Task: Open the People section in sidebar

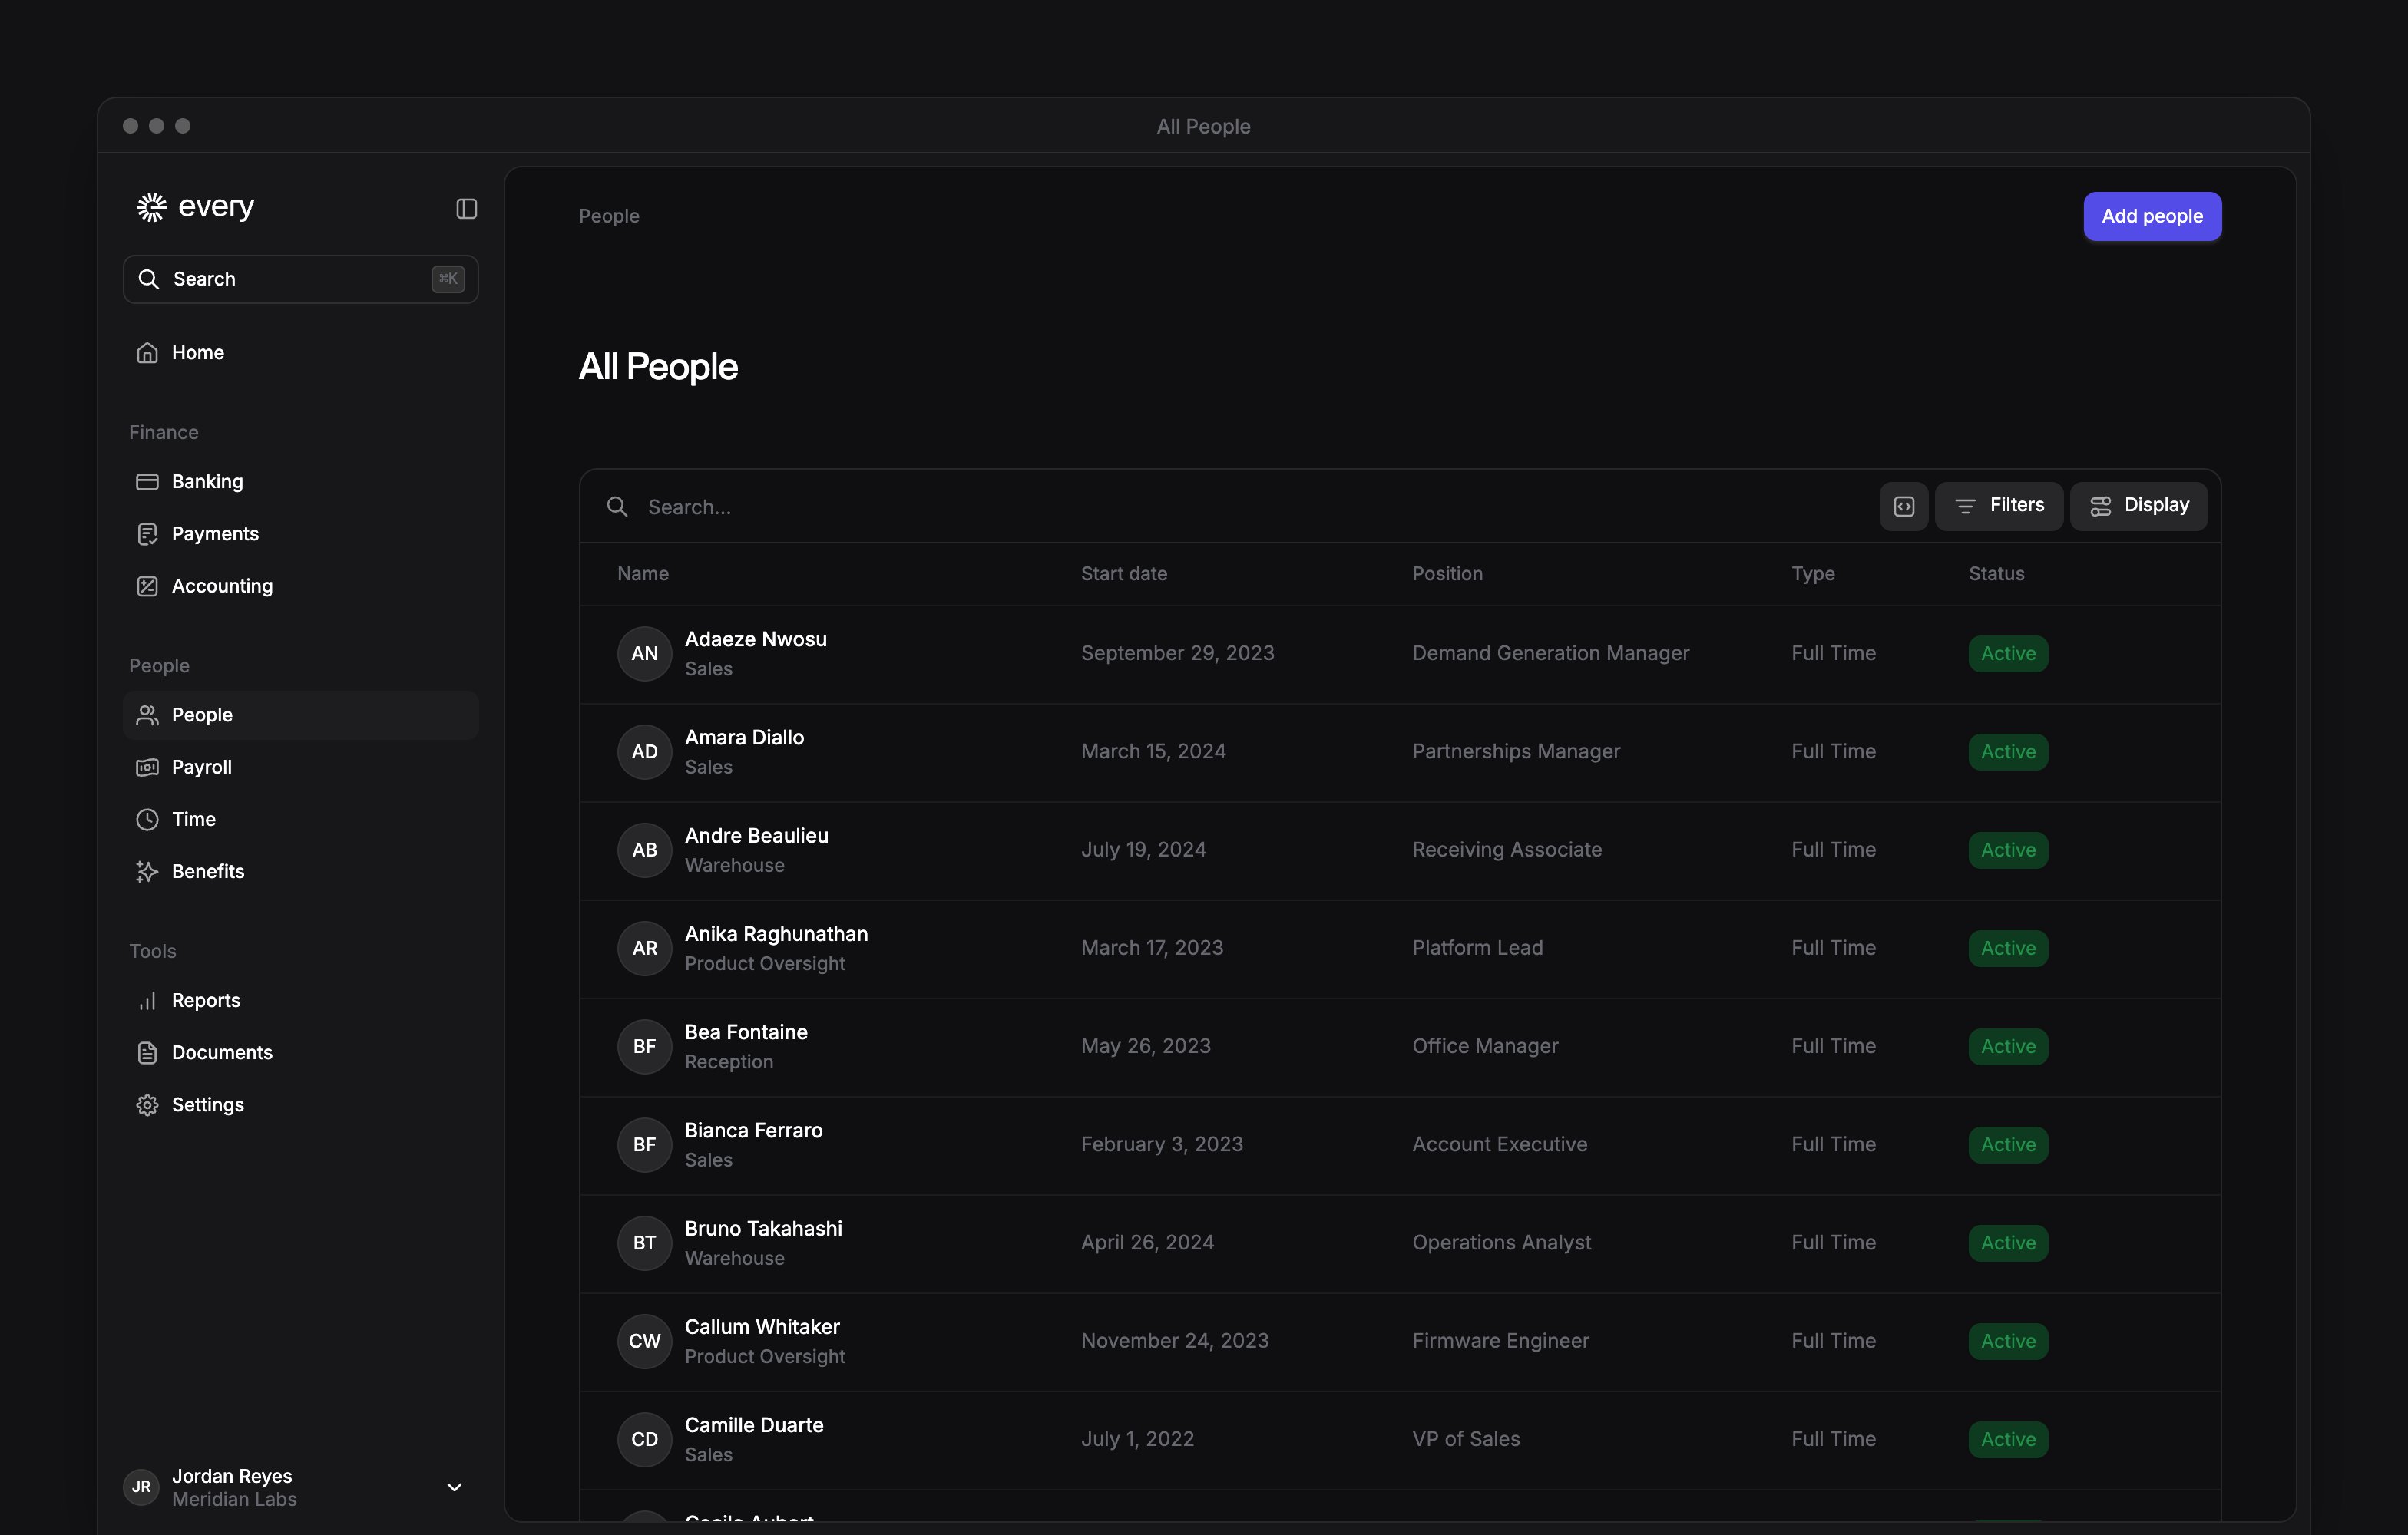Action: click(x=300, y=715)
